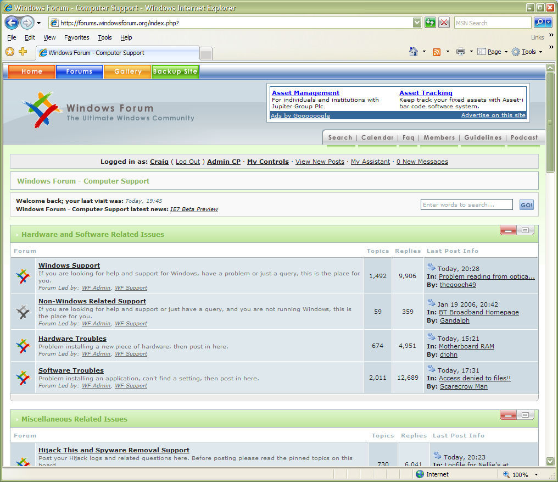
Task: Click last post icon beside Today, 20:28
Action: pyautogui.click(x=431, y=267)
